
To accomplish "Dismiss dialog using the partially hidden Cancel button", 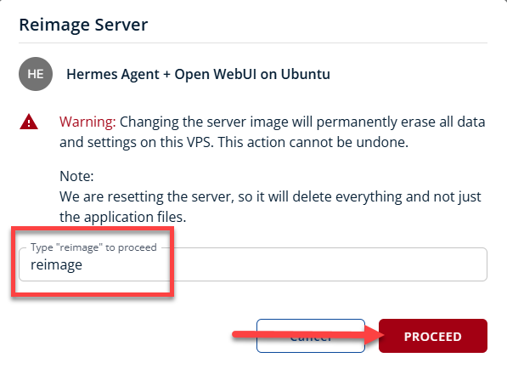I will click(x=311, y=336).
